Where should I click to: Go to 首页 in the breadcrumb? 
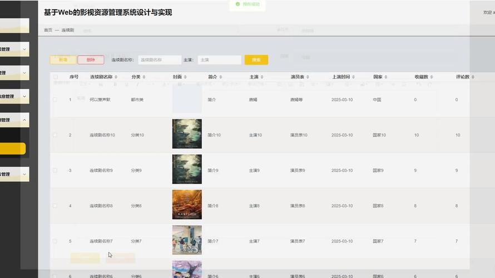click(x=48, y=30)
